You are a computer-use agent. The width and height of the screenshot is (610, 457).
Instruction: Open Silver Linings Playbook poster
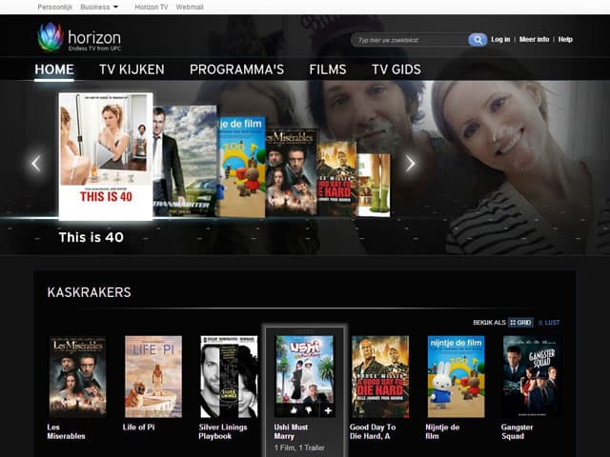pos(229,377)
